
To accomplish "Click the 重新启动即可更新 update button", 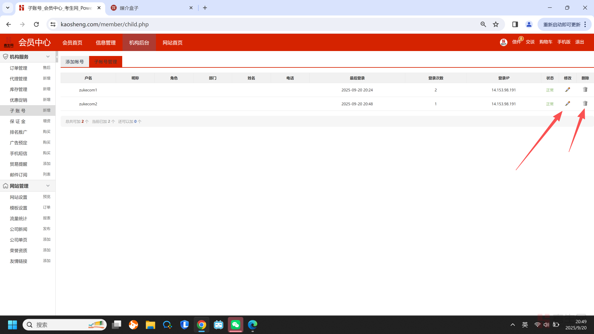I will coord(562,24).
